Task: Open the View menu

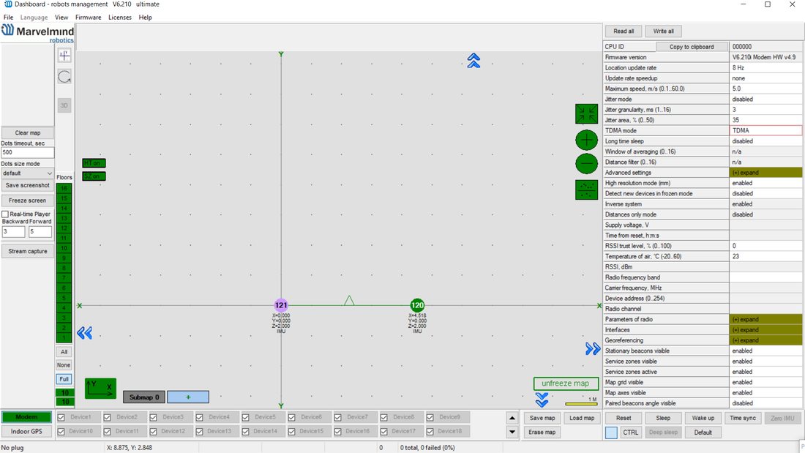Action: (x=61, y=18)
